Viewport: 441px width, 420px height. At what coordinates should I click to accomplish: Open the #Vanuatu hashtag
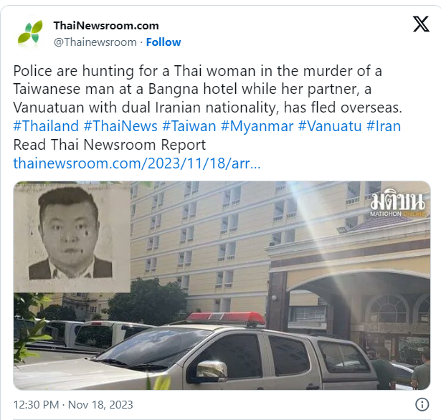pyautogui.click(x=330, y=126)
